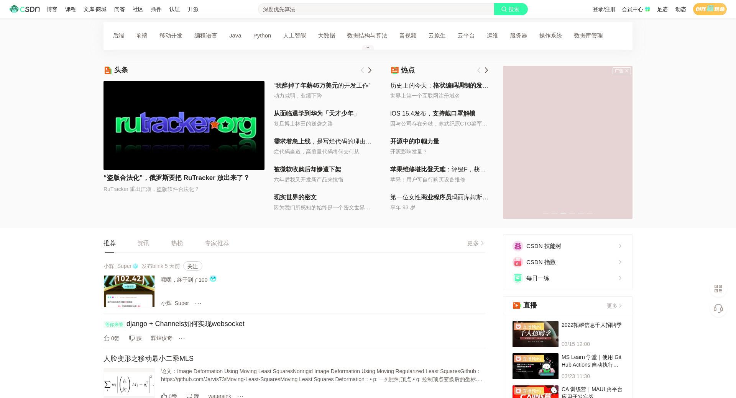
Task: Open 足迹 in the top bar
Action: coord(662,9)
